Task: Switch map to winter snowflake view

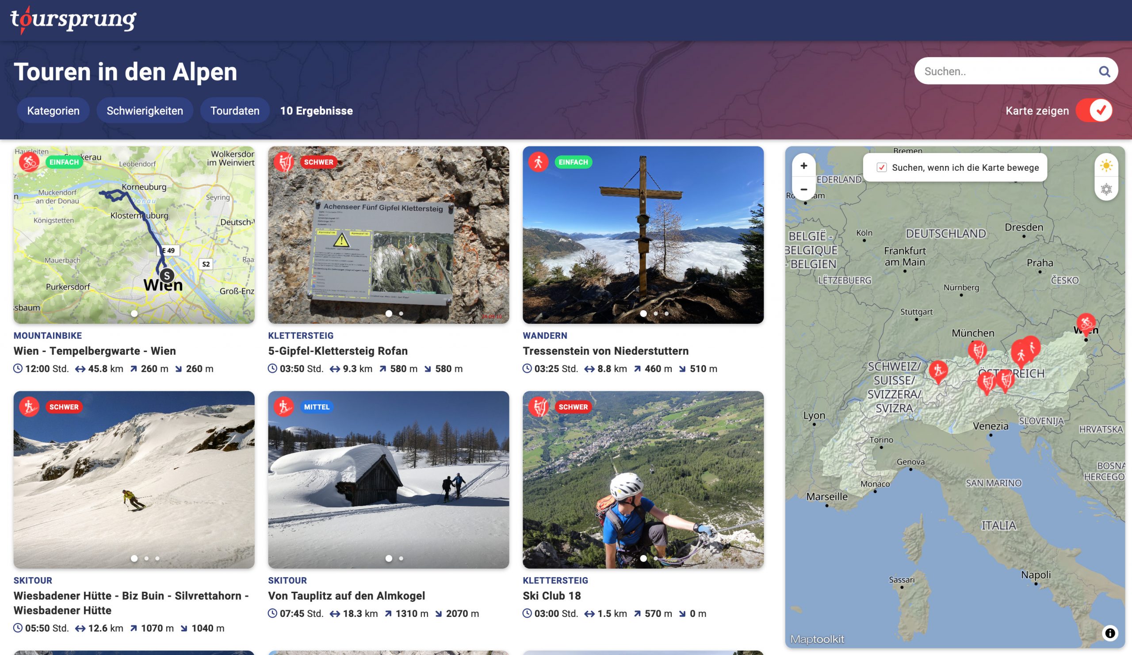Action: (1106, 189)
